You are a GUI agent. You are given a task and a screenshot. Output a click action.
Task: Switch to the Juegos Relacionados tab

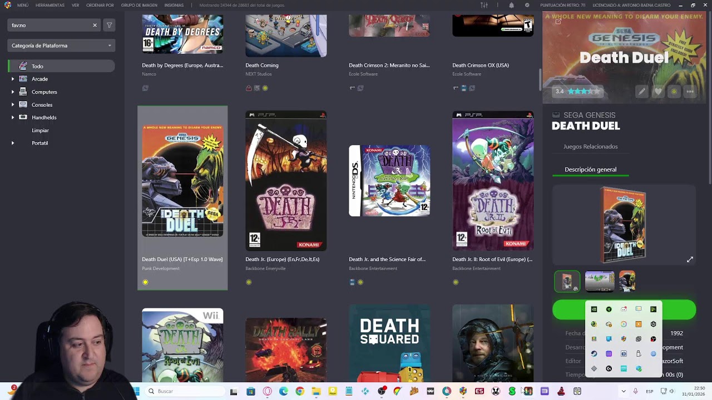[x=590, y=147]
